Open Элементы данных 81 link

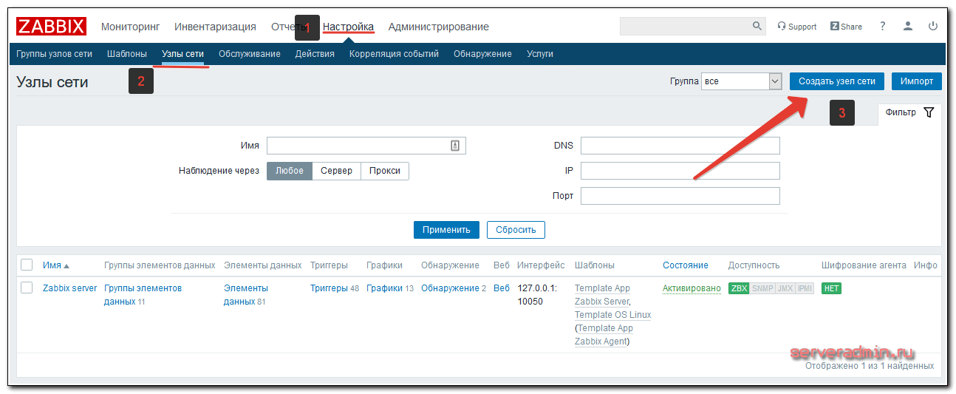(x=245, y=295)
